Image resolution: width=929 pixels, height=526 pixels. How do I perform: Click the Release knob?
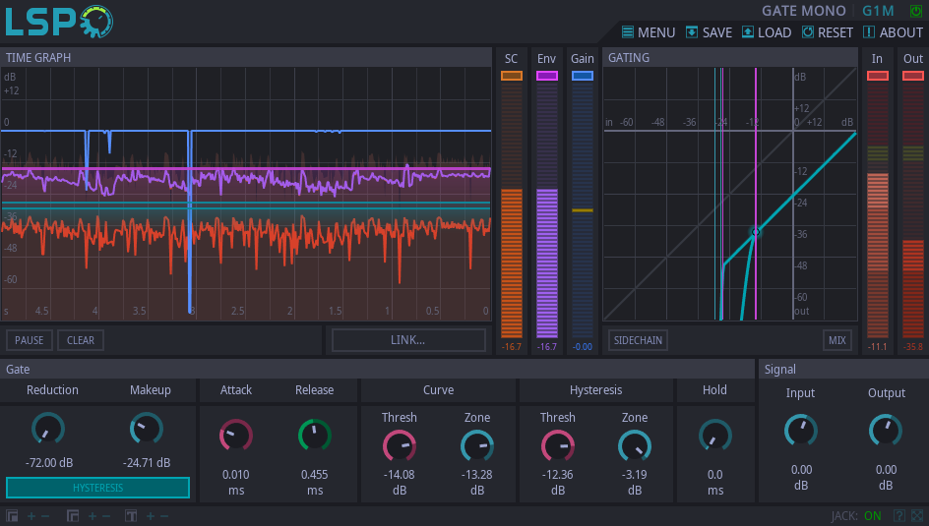click(315, 437)
